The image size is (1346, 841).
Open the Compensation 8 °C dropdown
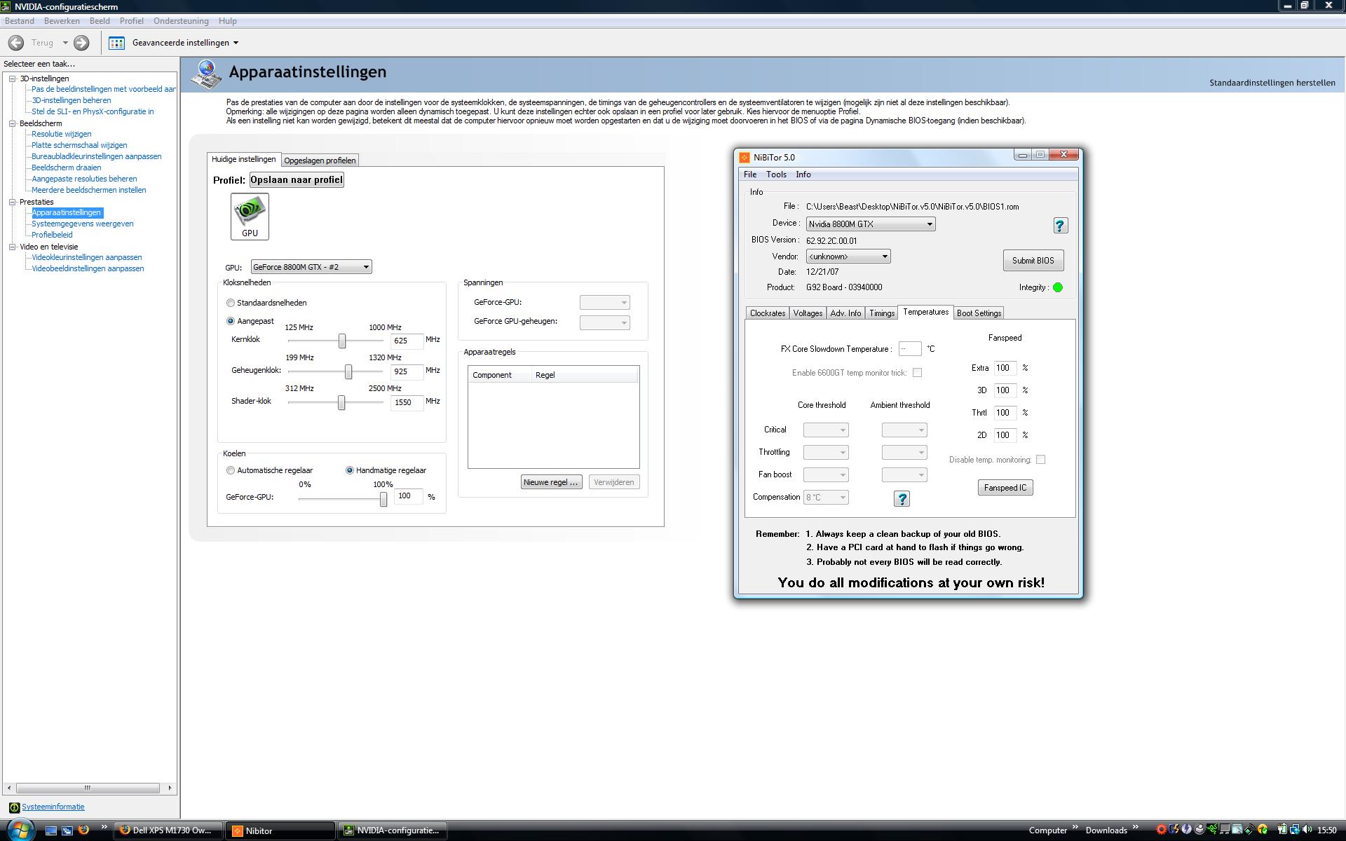pyautogui.click(x=826, y=497)
